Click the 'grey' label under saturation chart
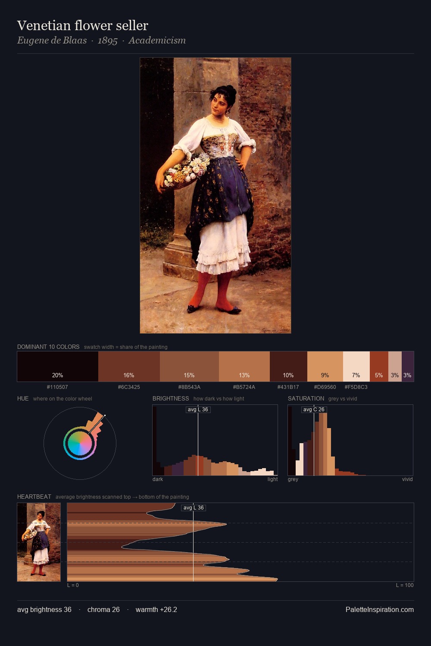Image resolution: width=431 pixels, height=646 pixels. point(293,479)
